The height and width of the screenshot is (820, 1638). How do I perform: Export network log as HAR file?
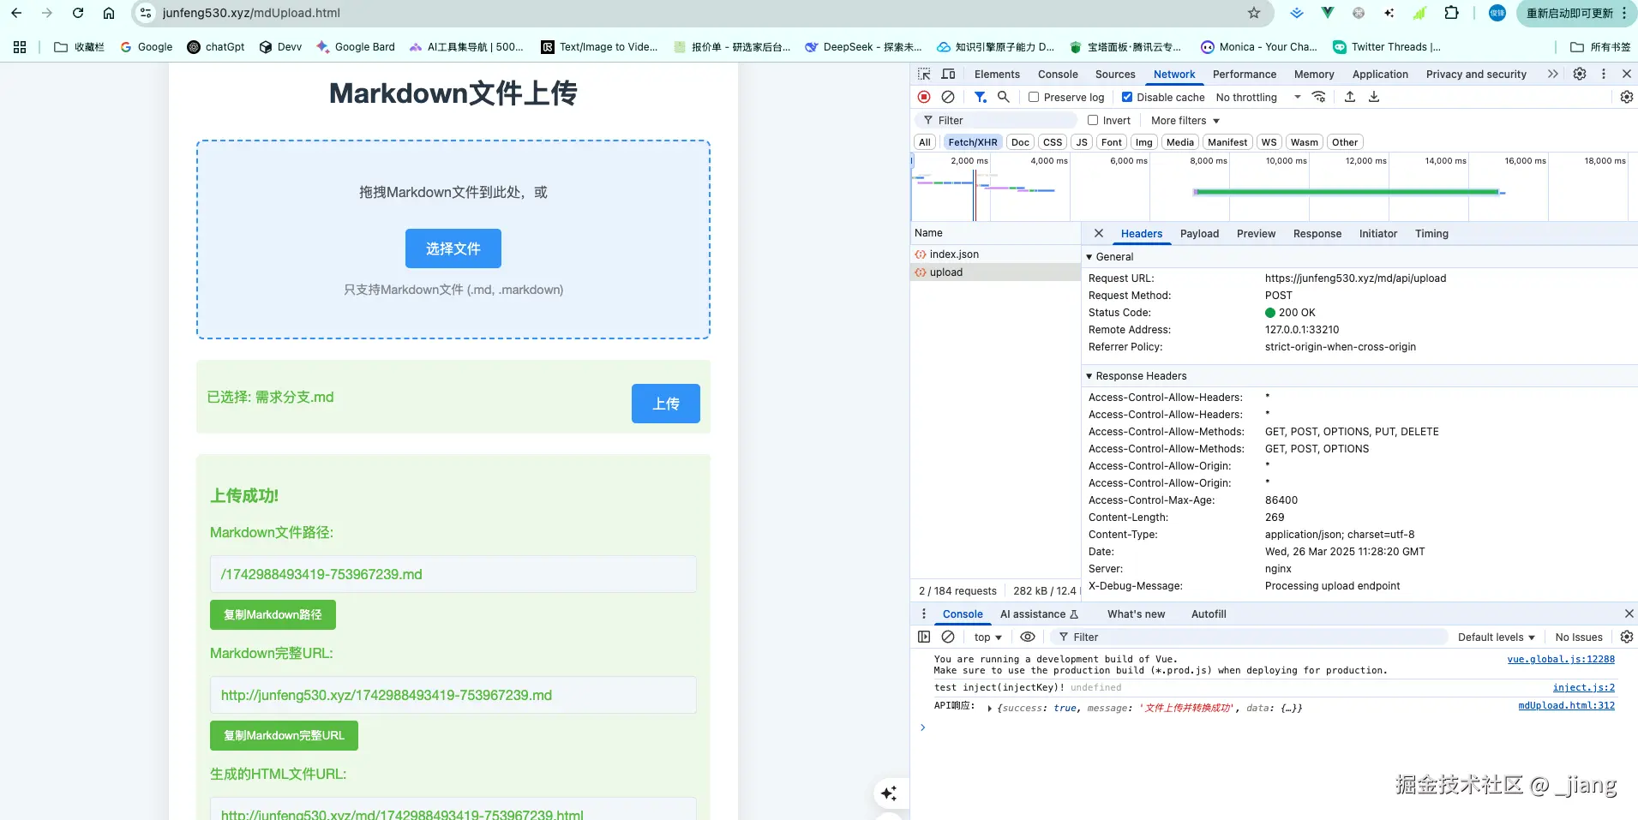click(1374, 97)
